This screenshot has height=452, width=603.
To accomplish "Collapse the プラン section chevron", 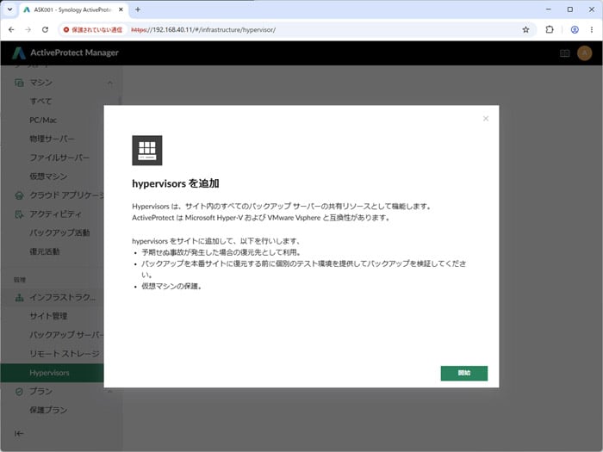I will click(110, 392).
